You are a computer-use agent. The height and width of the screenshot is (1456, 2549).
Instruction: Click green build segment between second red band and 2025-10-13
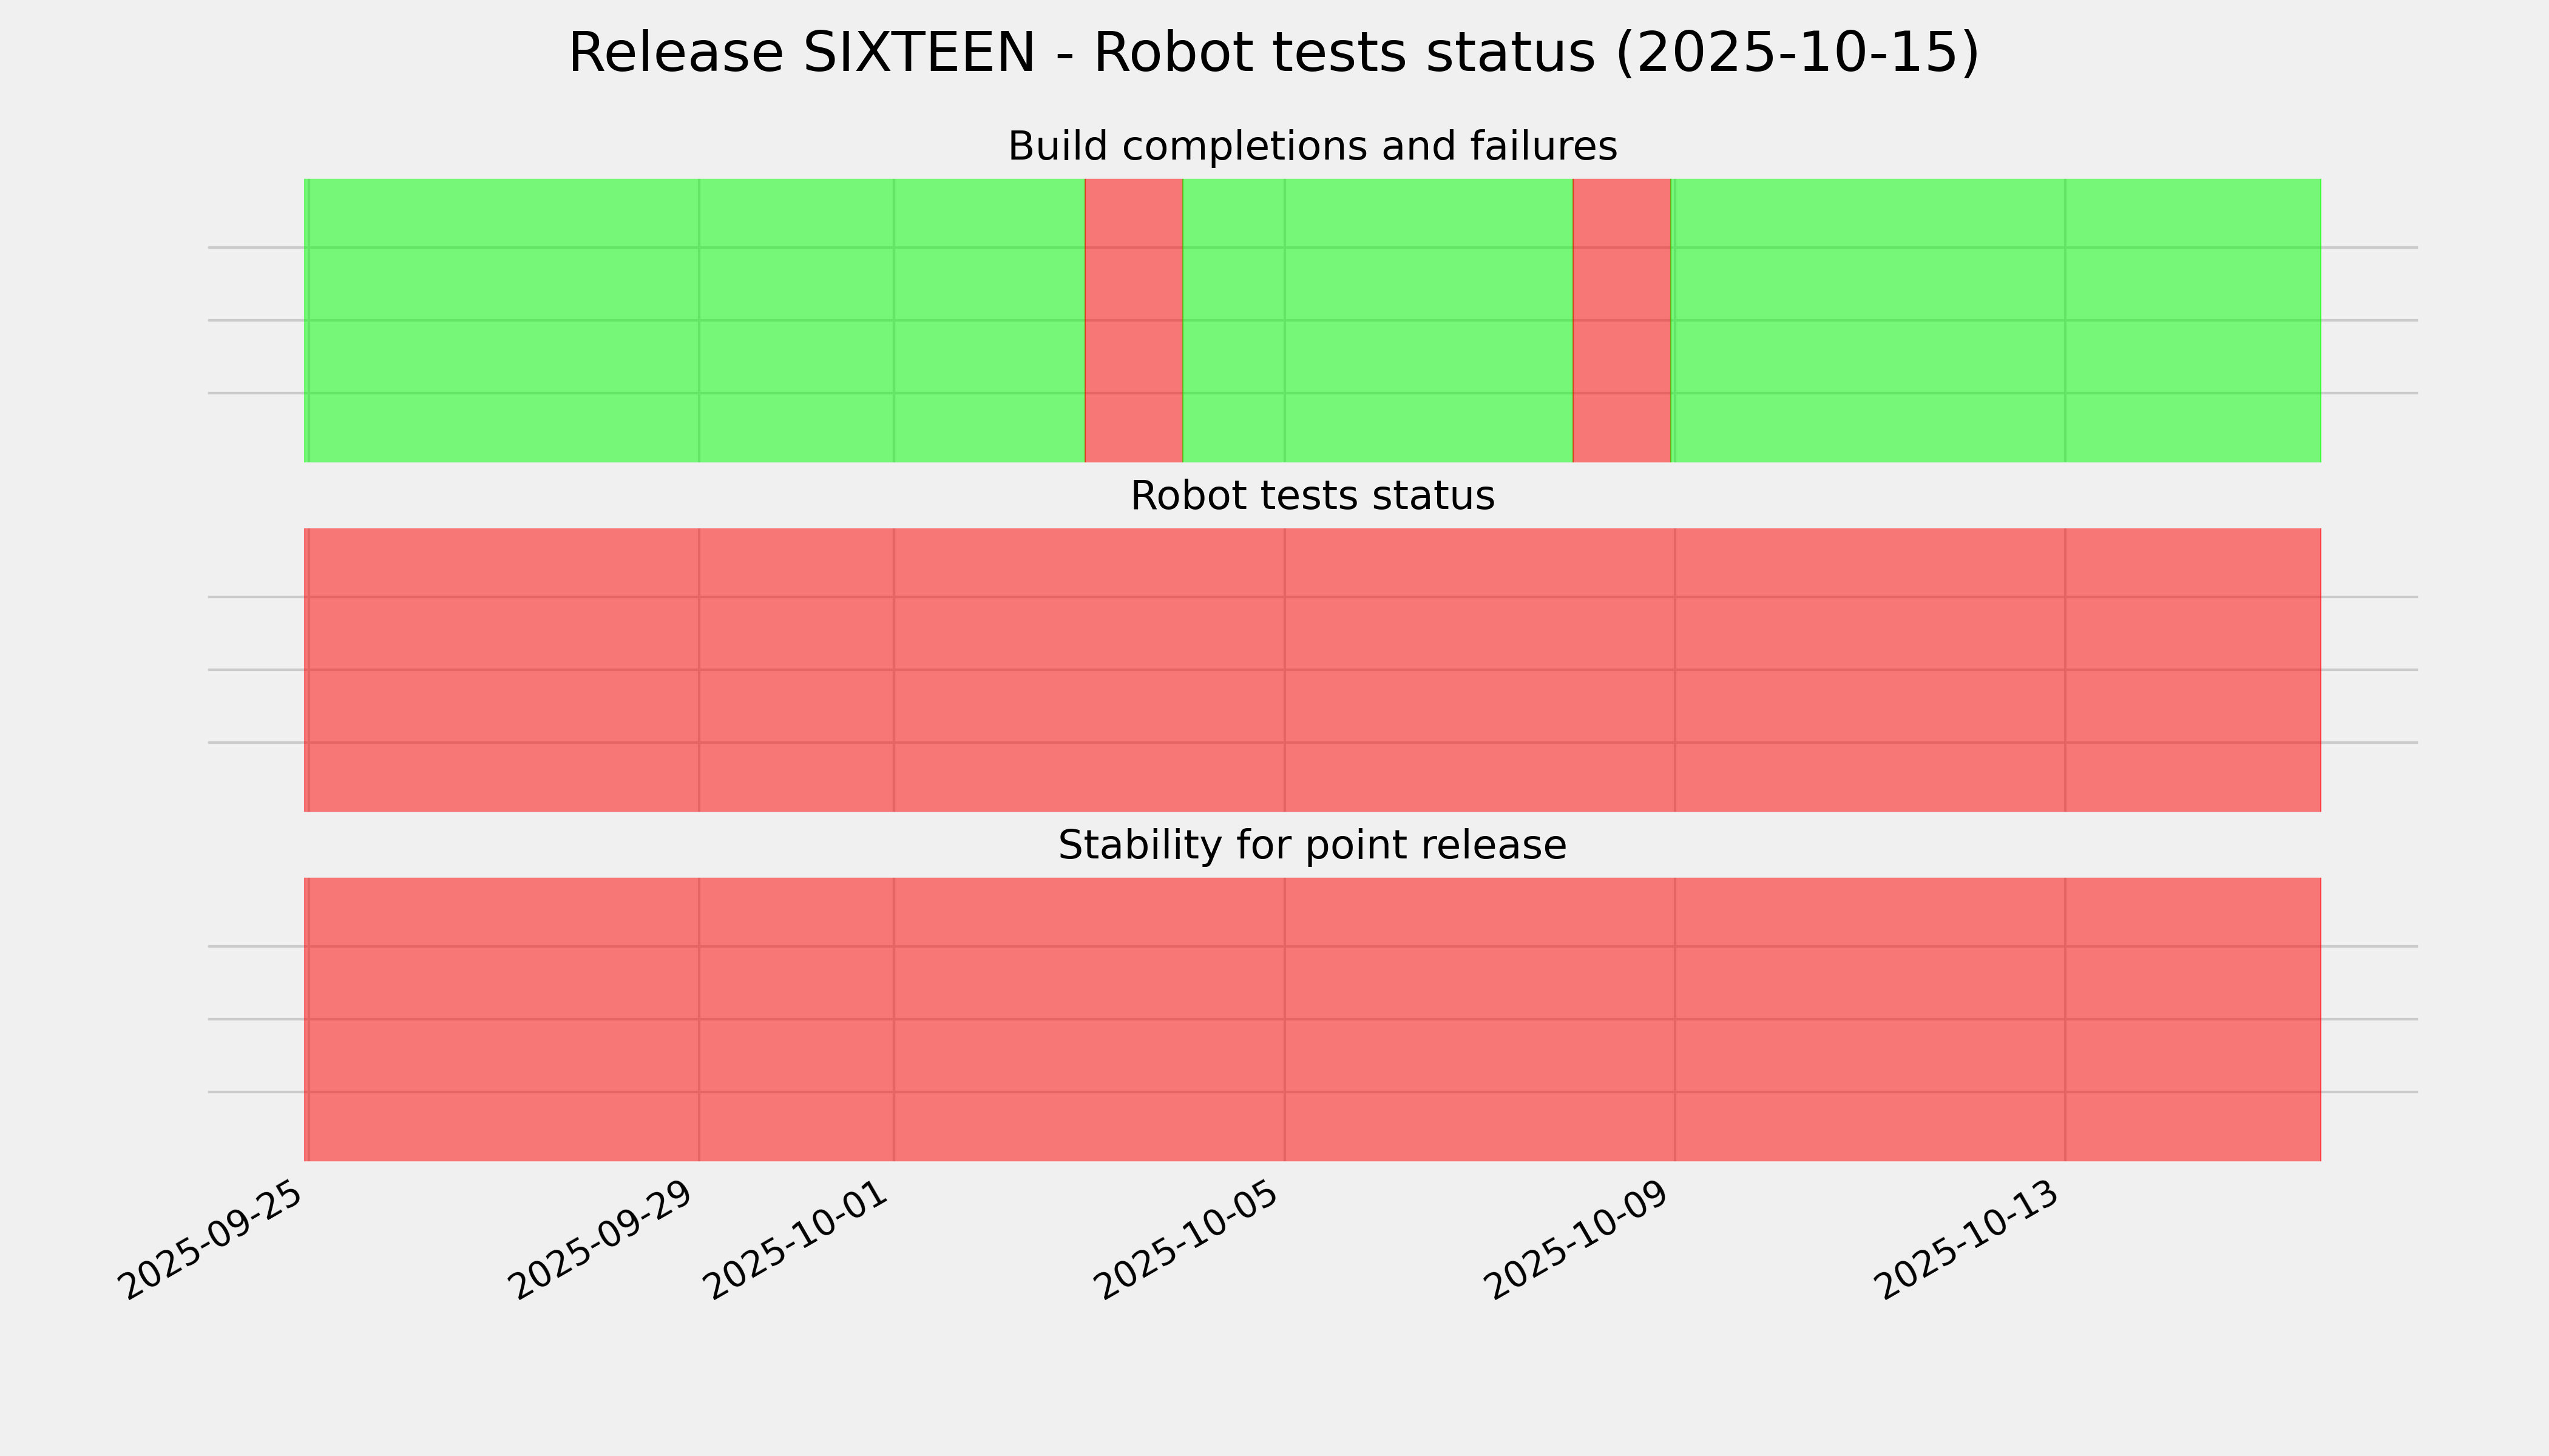click(x=1869, y=320)
